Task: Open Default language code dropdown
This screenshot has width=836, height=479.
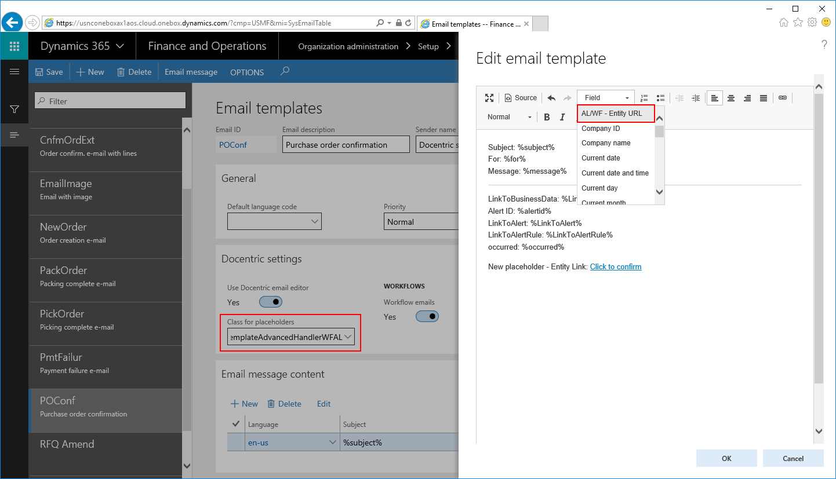Action: (315, 221)
